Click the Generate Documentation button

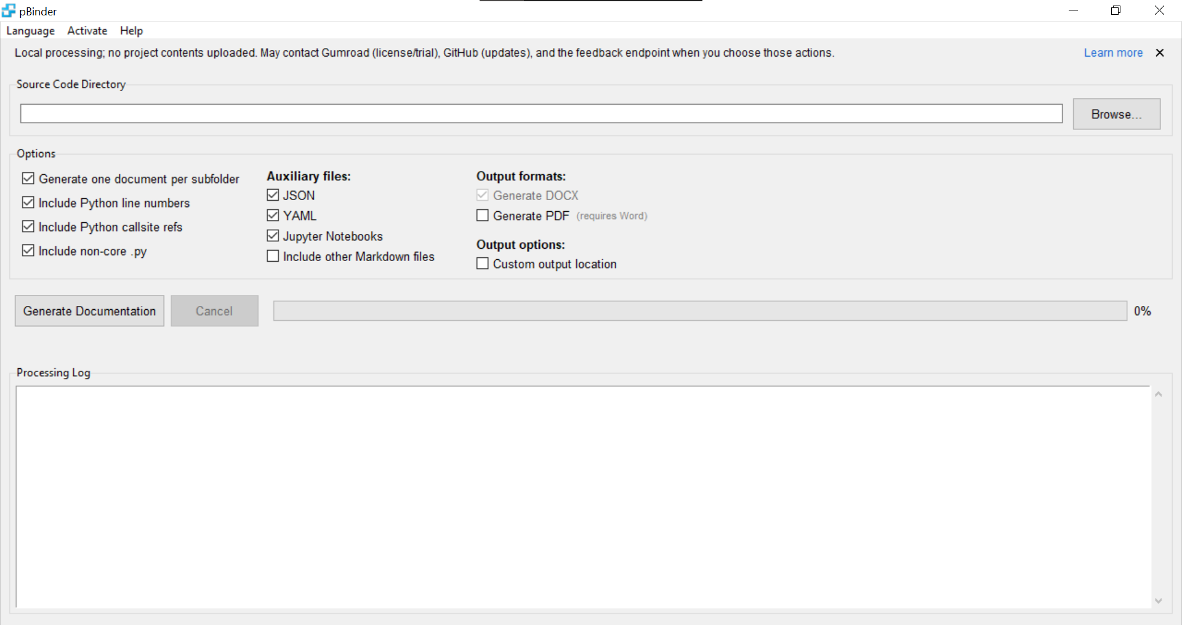(89, 310)
